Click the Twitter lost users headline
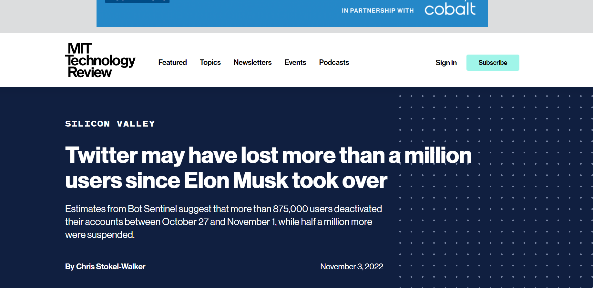The height and width of the screenshot is (288, 593). pyautogui.click(x=268, y=167)
